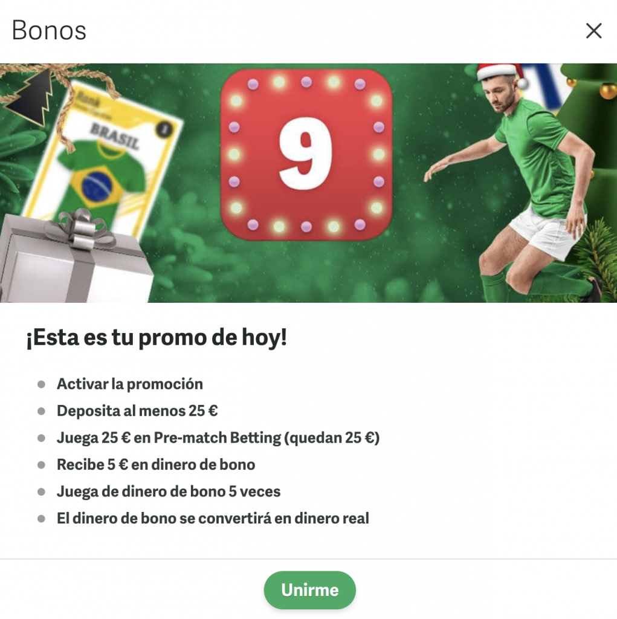This screenshot has width=617, height=619.
Task: Click 'Juega de dinero de bono 5 veces'
Action: coord(169,491)
